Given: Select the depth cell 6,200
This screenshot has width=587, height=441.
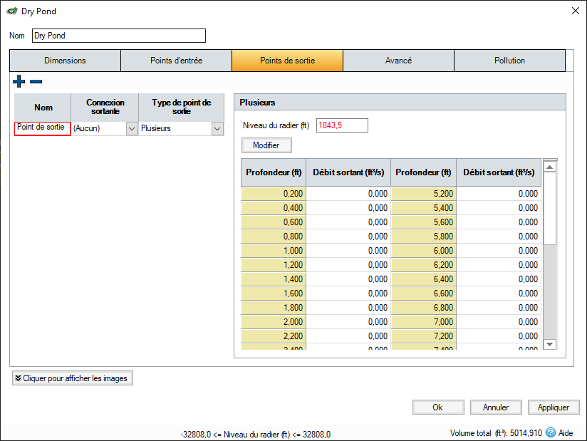Looking at the screenshot, I should coord(424,265).
